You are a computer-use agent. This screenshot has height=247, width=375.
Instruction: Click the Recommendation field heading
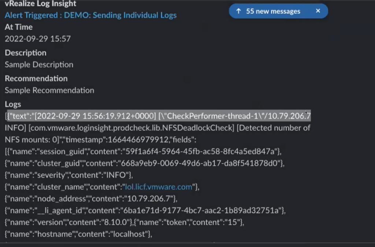point(36,79)
